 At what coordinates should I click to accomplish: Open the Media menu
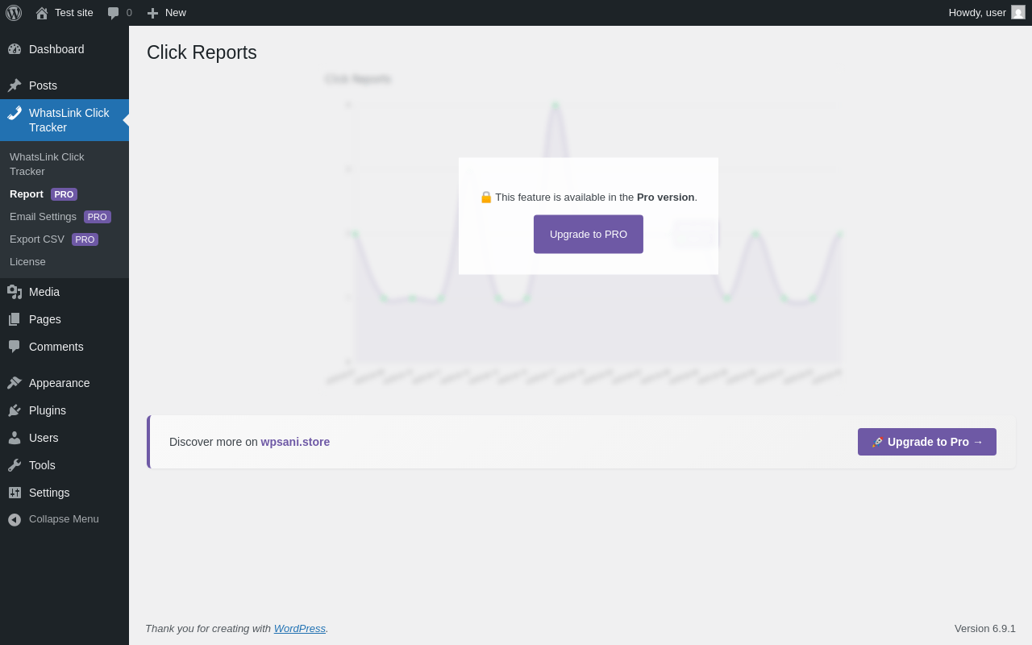[64, 292]
